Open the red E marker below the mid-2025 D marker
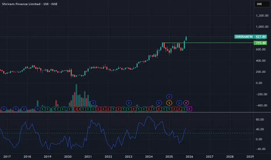 click(x=179, y=109)
